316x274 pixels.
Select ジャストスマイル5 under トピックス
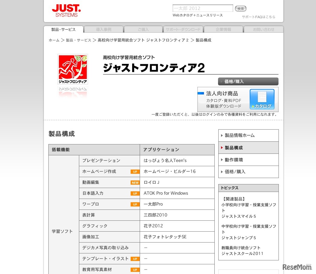tap(238, 216)
